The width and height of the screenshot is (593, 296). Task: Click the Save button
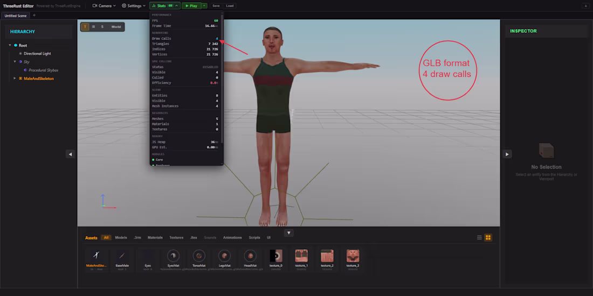pos(216,6)
